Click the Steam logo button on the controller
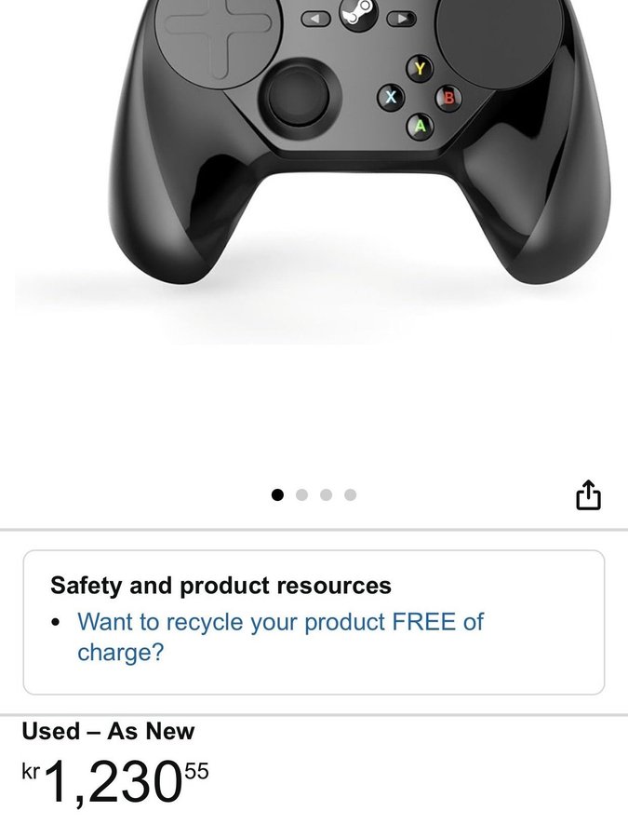628x838 pixels. (359, 13)
